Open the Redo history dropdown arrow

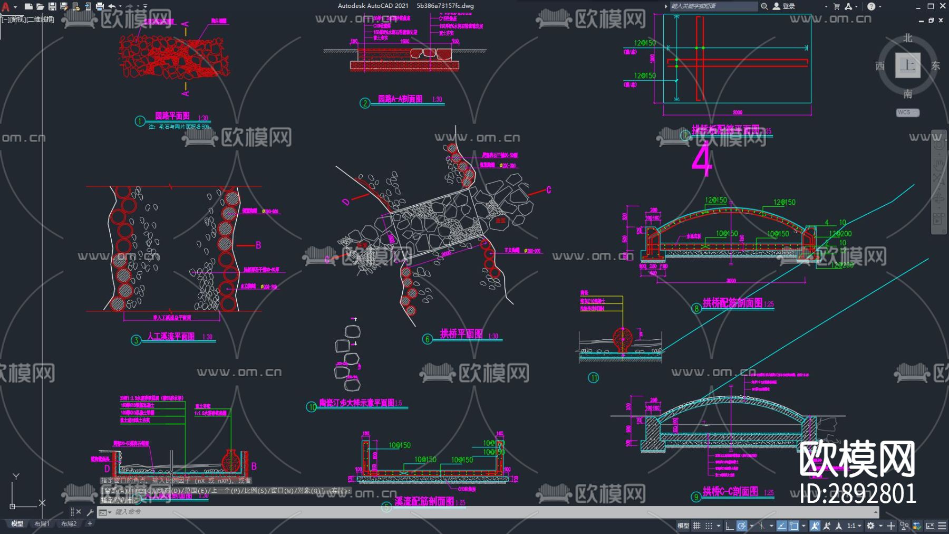pos(138,7)
